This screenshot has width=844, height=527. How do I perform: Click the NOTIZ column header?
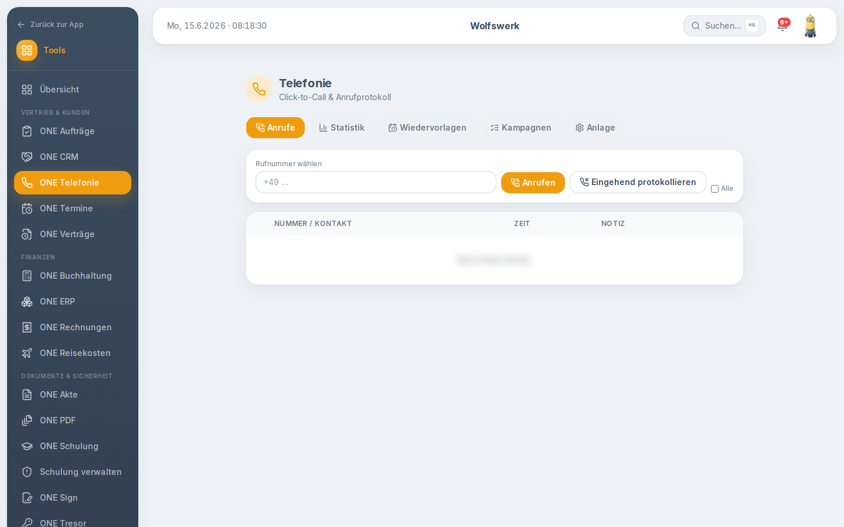pyautogui.click(x=613, y=224)
